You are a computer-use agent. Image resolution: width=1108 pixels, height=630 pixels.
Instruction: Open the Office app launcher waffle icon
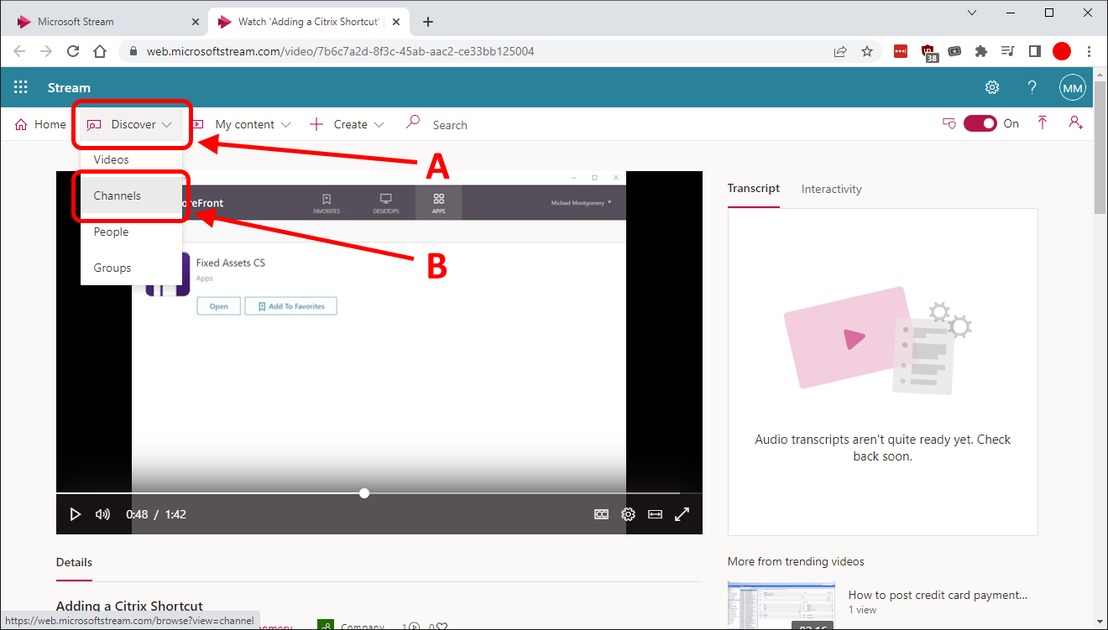[21, 87]
